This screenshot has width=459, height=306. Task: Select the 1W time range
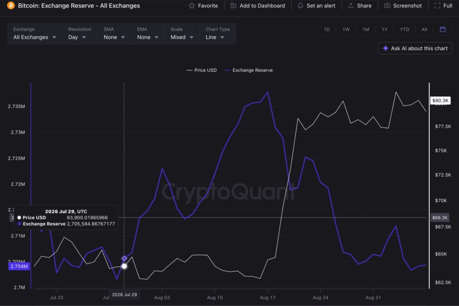[x=346, y=29]
